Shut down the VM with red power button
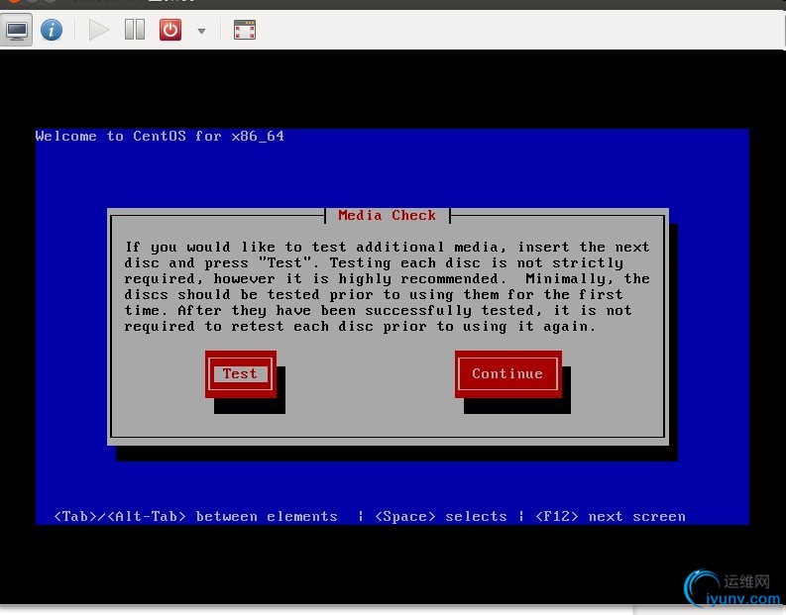The image size is (786, 615). click(170, 30)
